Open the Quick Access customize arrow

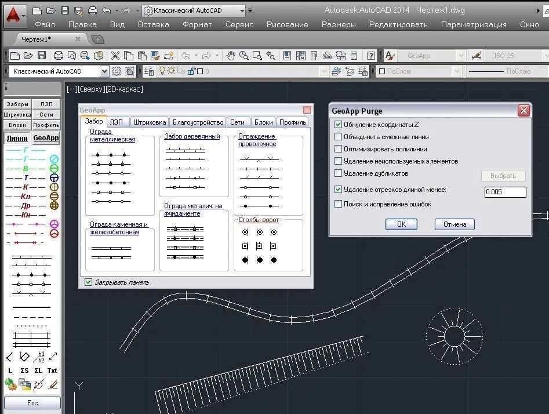(250, 10)
